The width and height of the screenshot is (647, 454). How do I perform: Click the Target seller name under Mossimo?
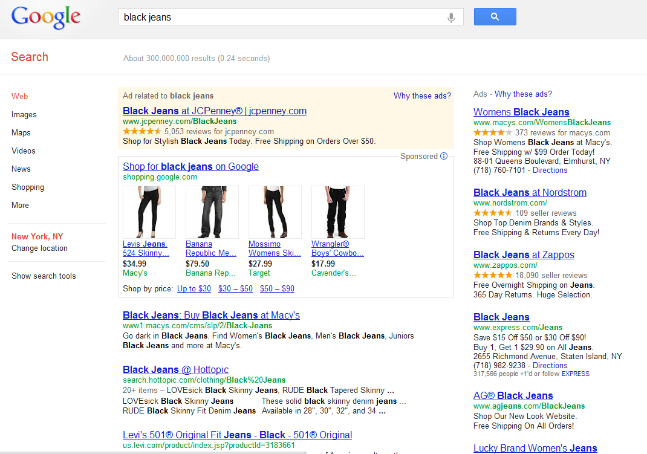259,273
